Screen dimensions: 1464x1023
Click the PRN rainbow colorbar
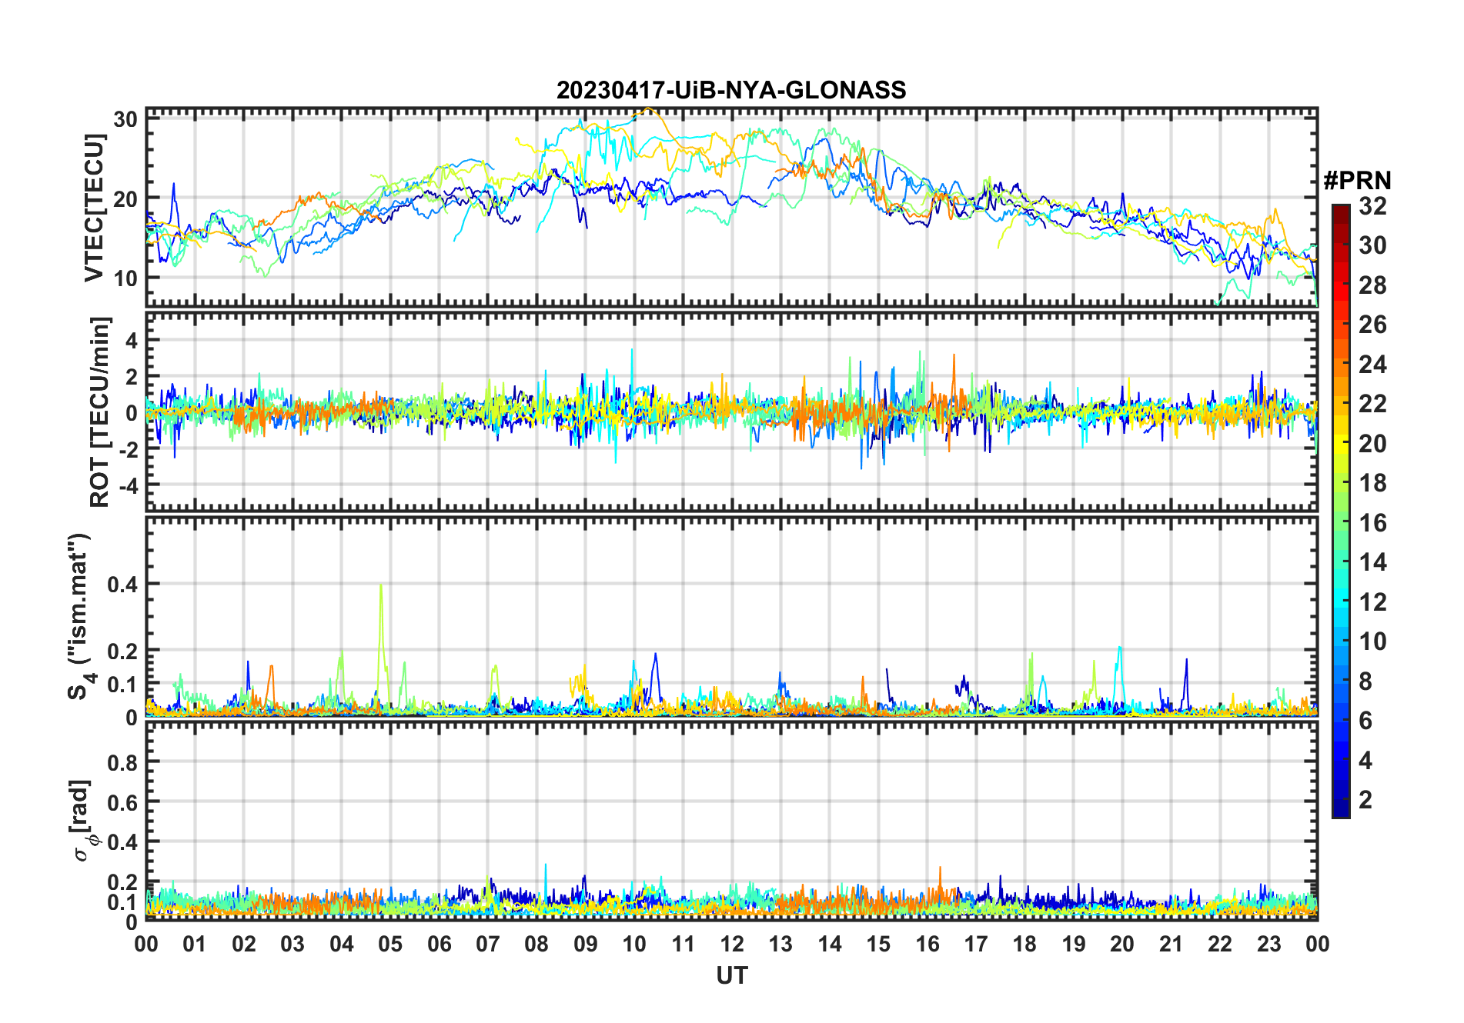1341,511
